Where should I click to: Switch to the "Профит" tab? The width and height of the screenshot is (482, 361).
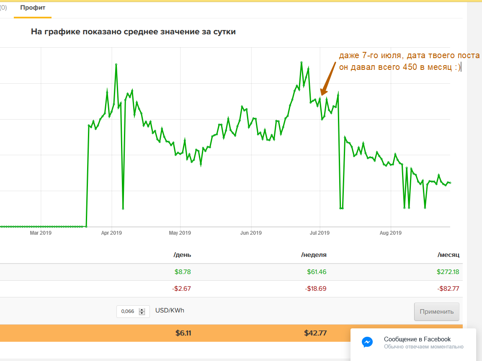[33, 8]
